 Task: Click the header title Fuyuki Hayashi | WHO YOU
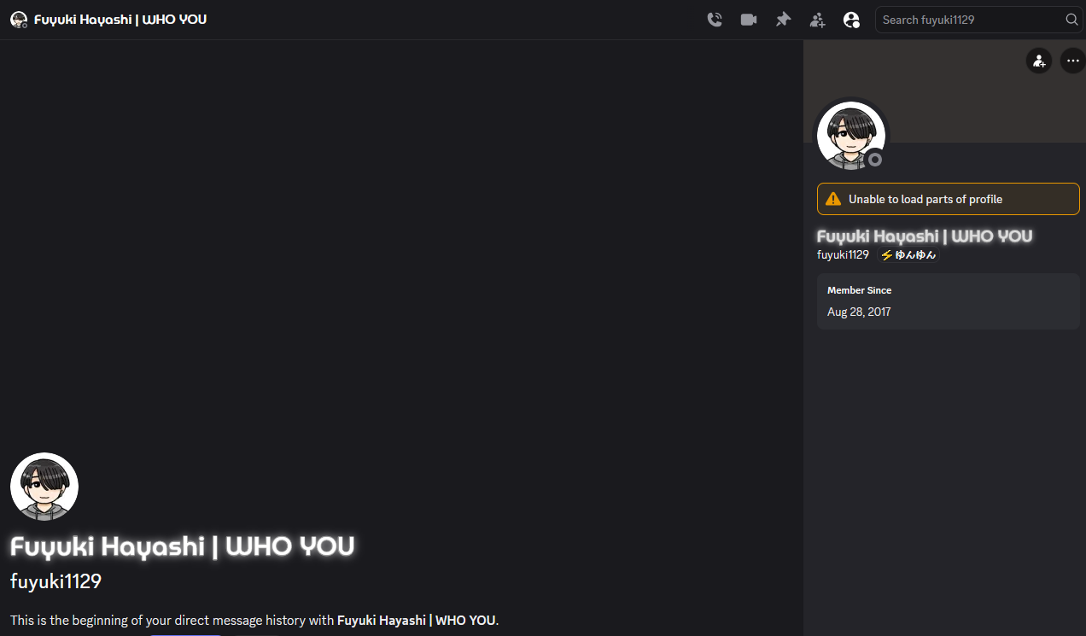tap(120, 19)
